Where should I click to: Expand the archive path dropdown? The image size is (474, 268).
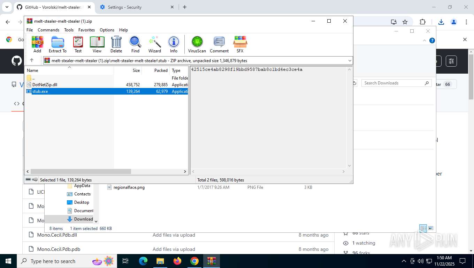tap(350, 61)
